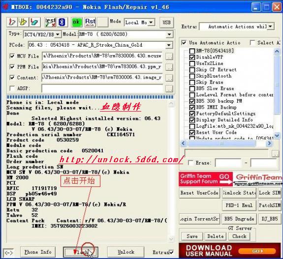Click the Reset UserCode button
Screen dimensions: 283x259
click(x=199, y=193)
